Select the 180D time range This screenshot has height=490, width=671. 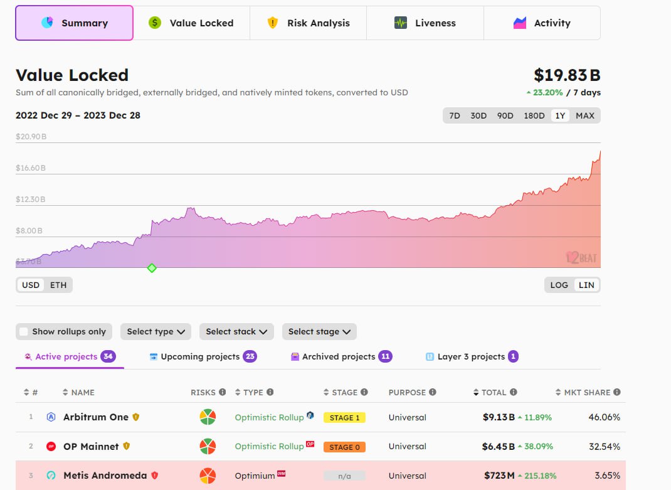534,115
